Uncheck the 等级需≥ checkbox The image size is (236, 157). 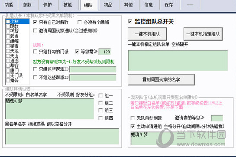coord(77,52)
